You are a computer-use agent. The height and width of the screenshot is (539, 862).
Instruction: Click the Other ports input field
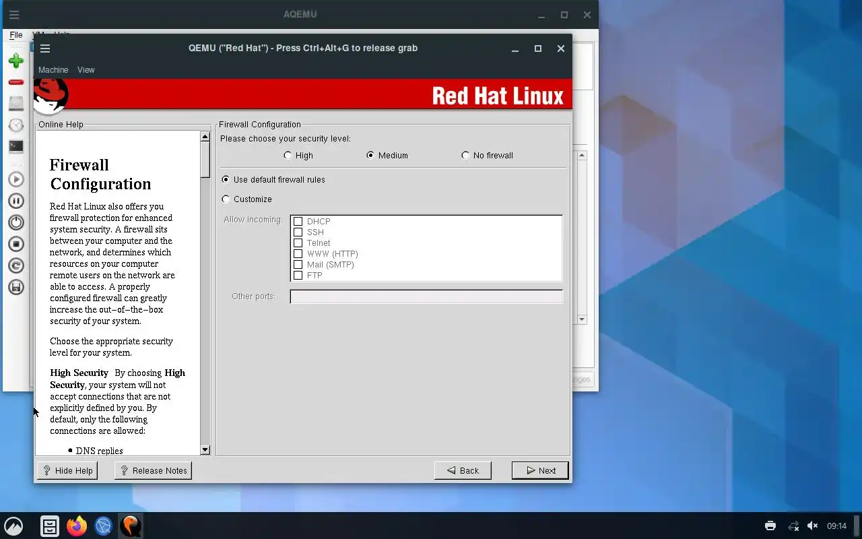click(426, 296)
